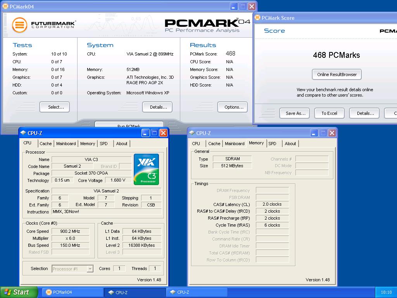
Task: Open the Start menu
Action: pyautogui.click(x=19, y=292)
